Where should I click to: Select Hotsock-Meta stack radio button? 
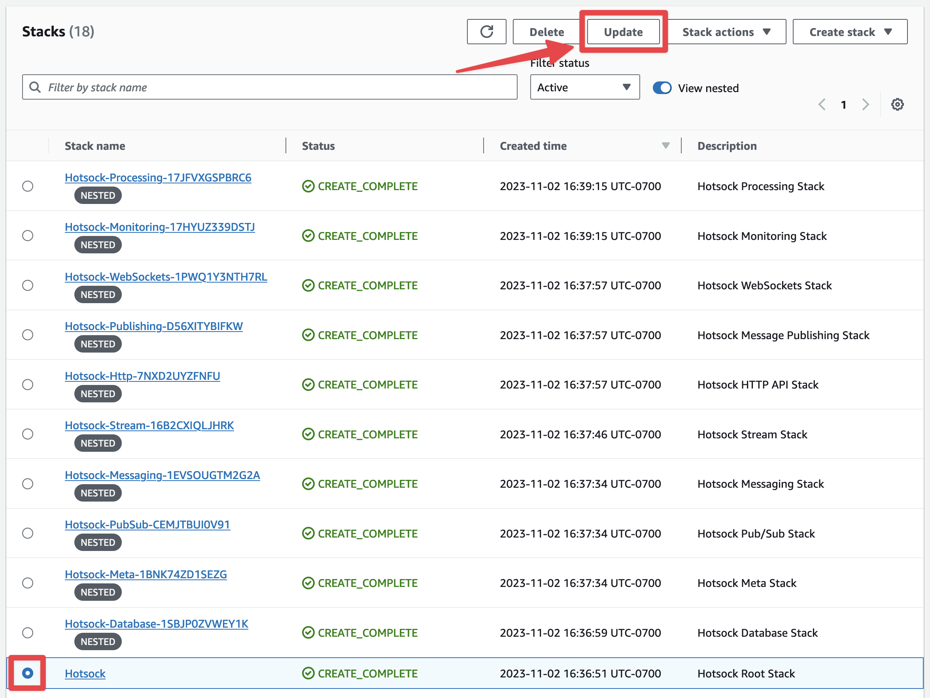point(28,583)
